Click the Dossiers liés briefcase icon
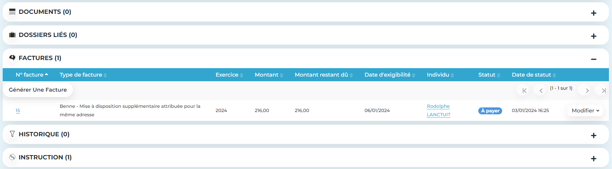Viewport: 612px width, 169px height. pos(12,35)
